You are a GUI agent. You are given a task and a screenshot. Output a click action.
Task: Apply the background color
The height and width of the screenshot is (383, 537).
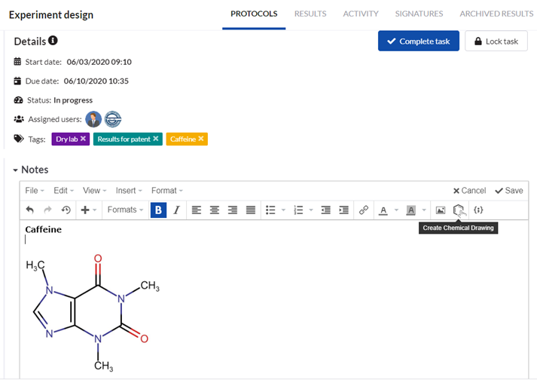pos(410,210)
